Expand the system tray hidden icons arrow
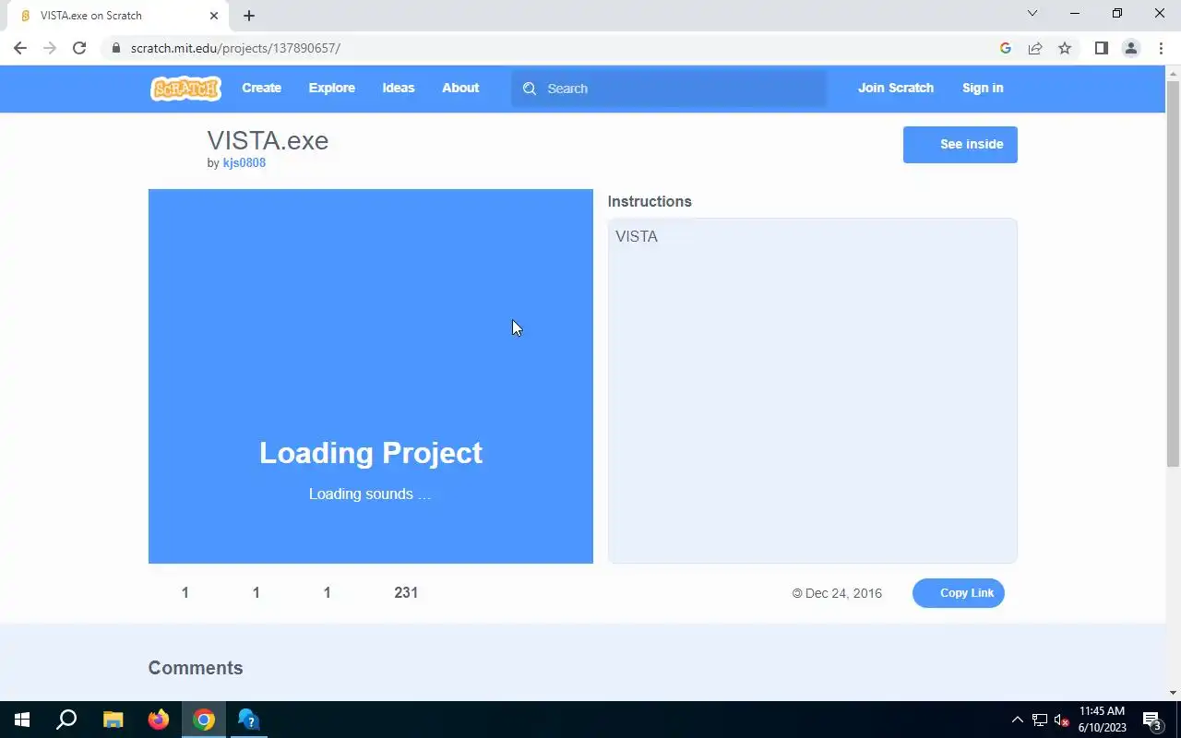The width and height of the screenshot is (1181, 738). tap(1018, 720)
